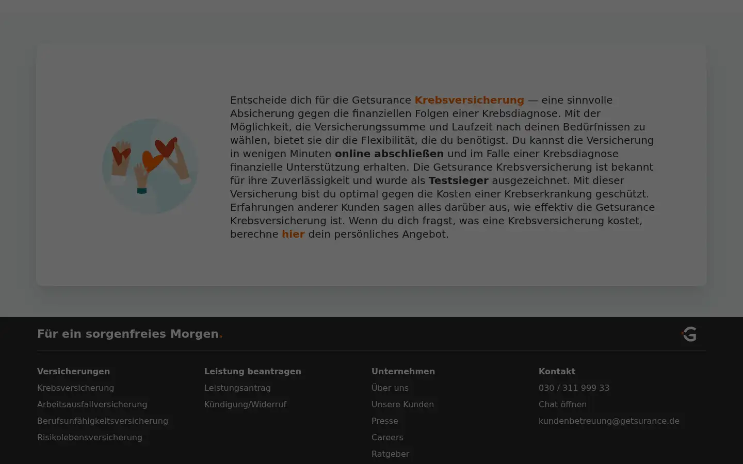This screenshot has width=743, height=464.
Task: Click the Getsurance G logo in footer
Action: [689, 334]
